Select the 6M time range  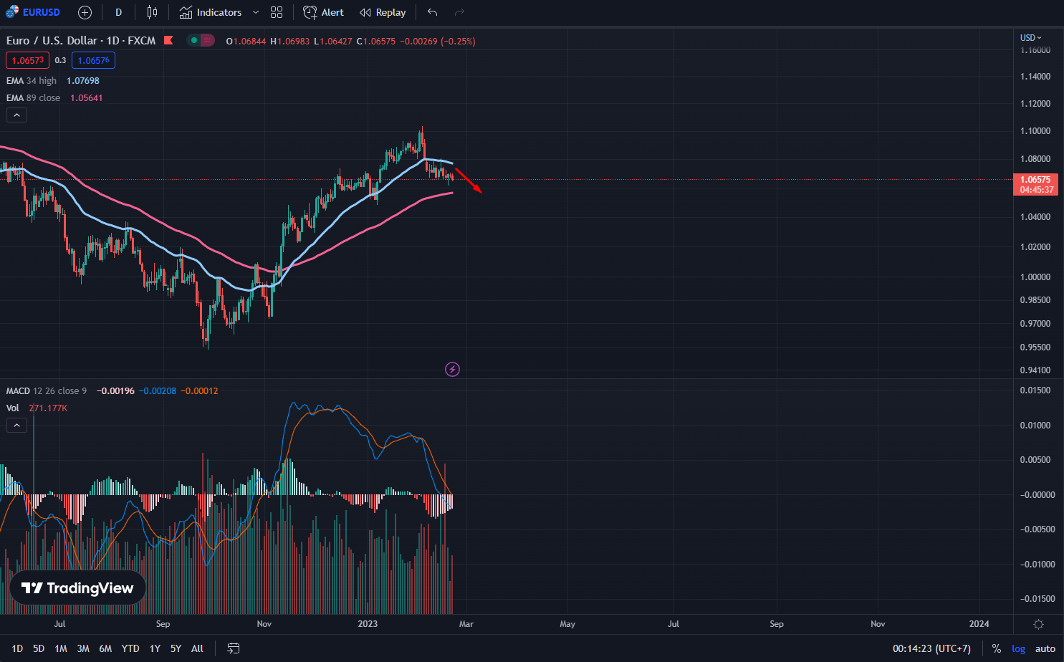pyautogui.click(x=105, y=648)
